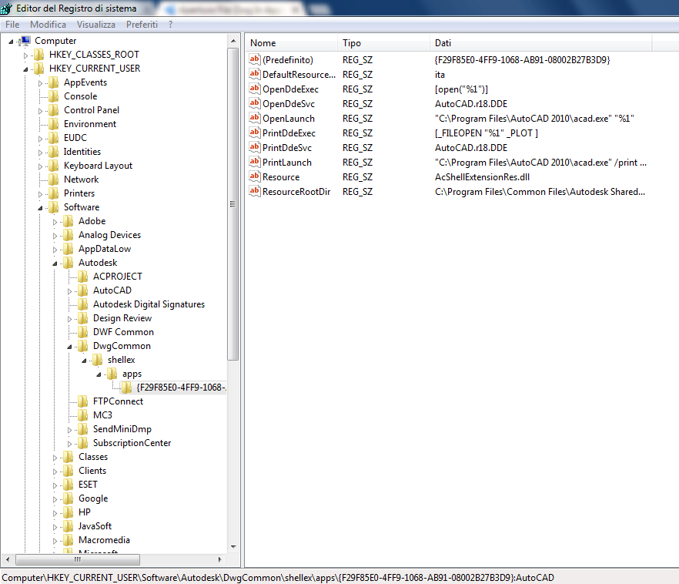This screenshot has height=584, width=679.
Task: Sort values by the Nome column header
Action: [291, 43]
